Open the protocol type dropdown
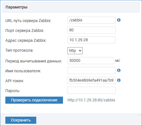 75,51
